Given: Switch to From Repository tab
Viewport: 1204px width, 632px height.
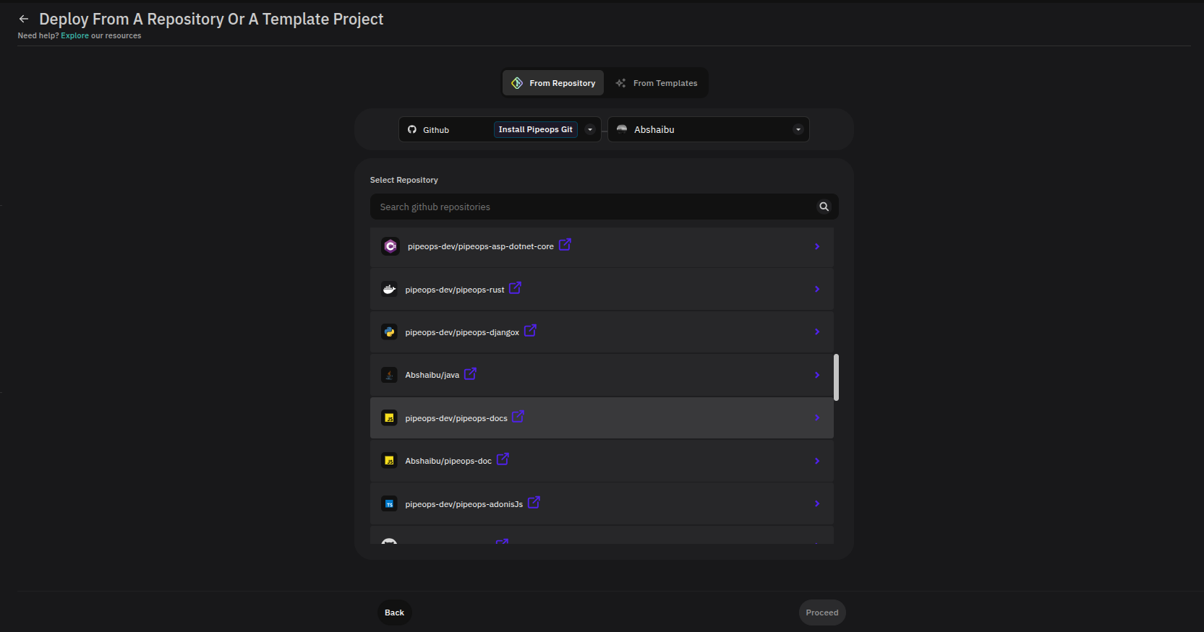Looking at the screenshot, I should [x=553, y=83].
